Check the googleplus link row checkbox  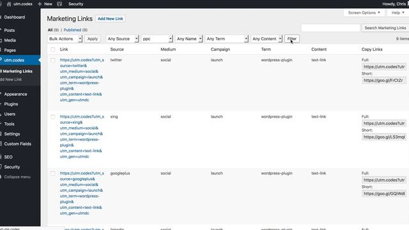click(53, 173)
